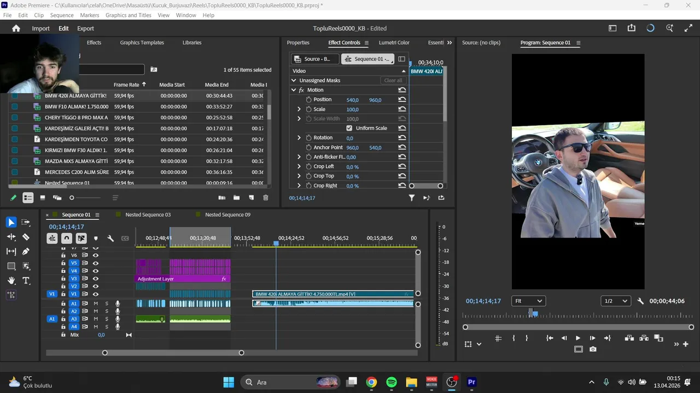Switch to the Lumetri Color tab

[394, 43]
